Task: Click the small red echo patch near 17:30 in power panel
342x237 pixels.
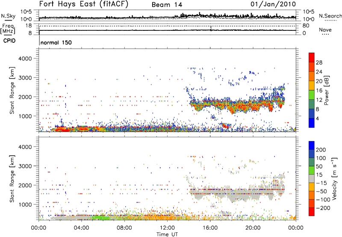Action: pyautogui.click(x=226, y=125)
